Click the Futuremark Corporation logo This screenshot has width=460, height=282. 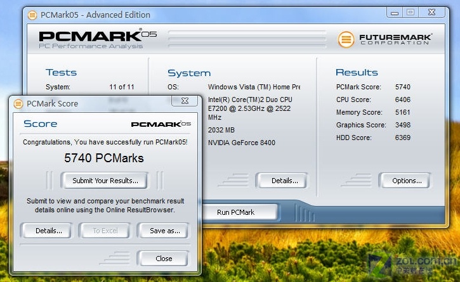coord(384,39)
